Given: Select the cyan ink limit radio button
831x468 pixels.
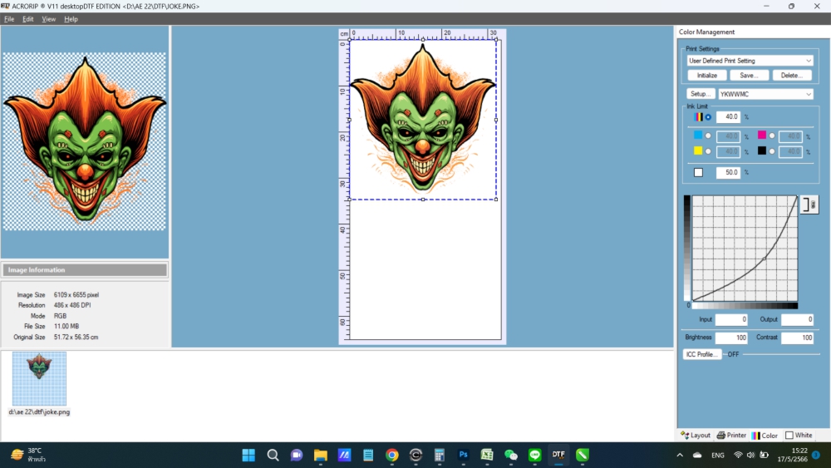Looking at the screenshot, I should point(708,136).
